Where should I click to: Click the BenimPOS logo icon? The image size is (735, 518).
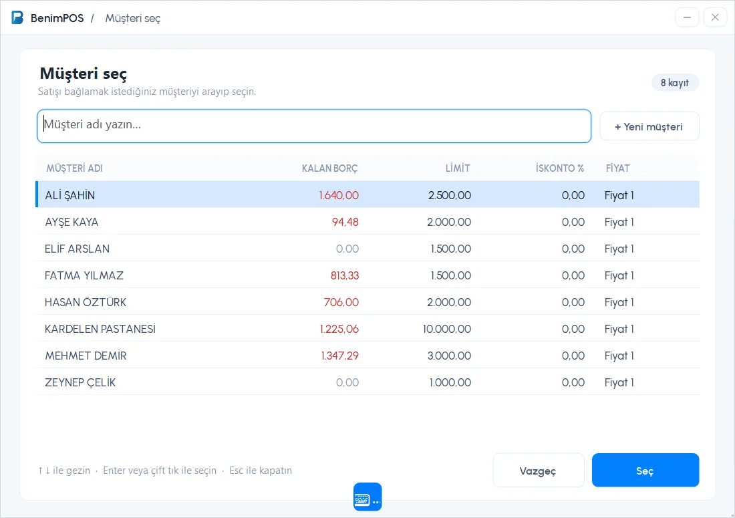[17, 18]
